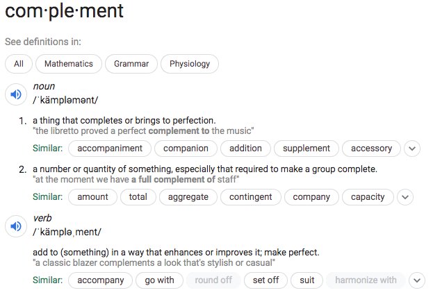
Task: Open the synonym 'companion'
Action: point(186,149)
